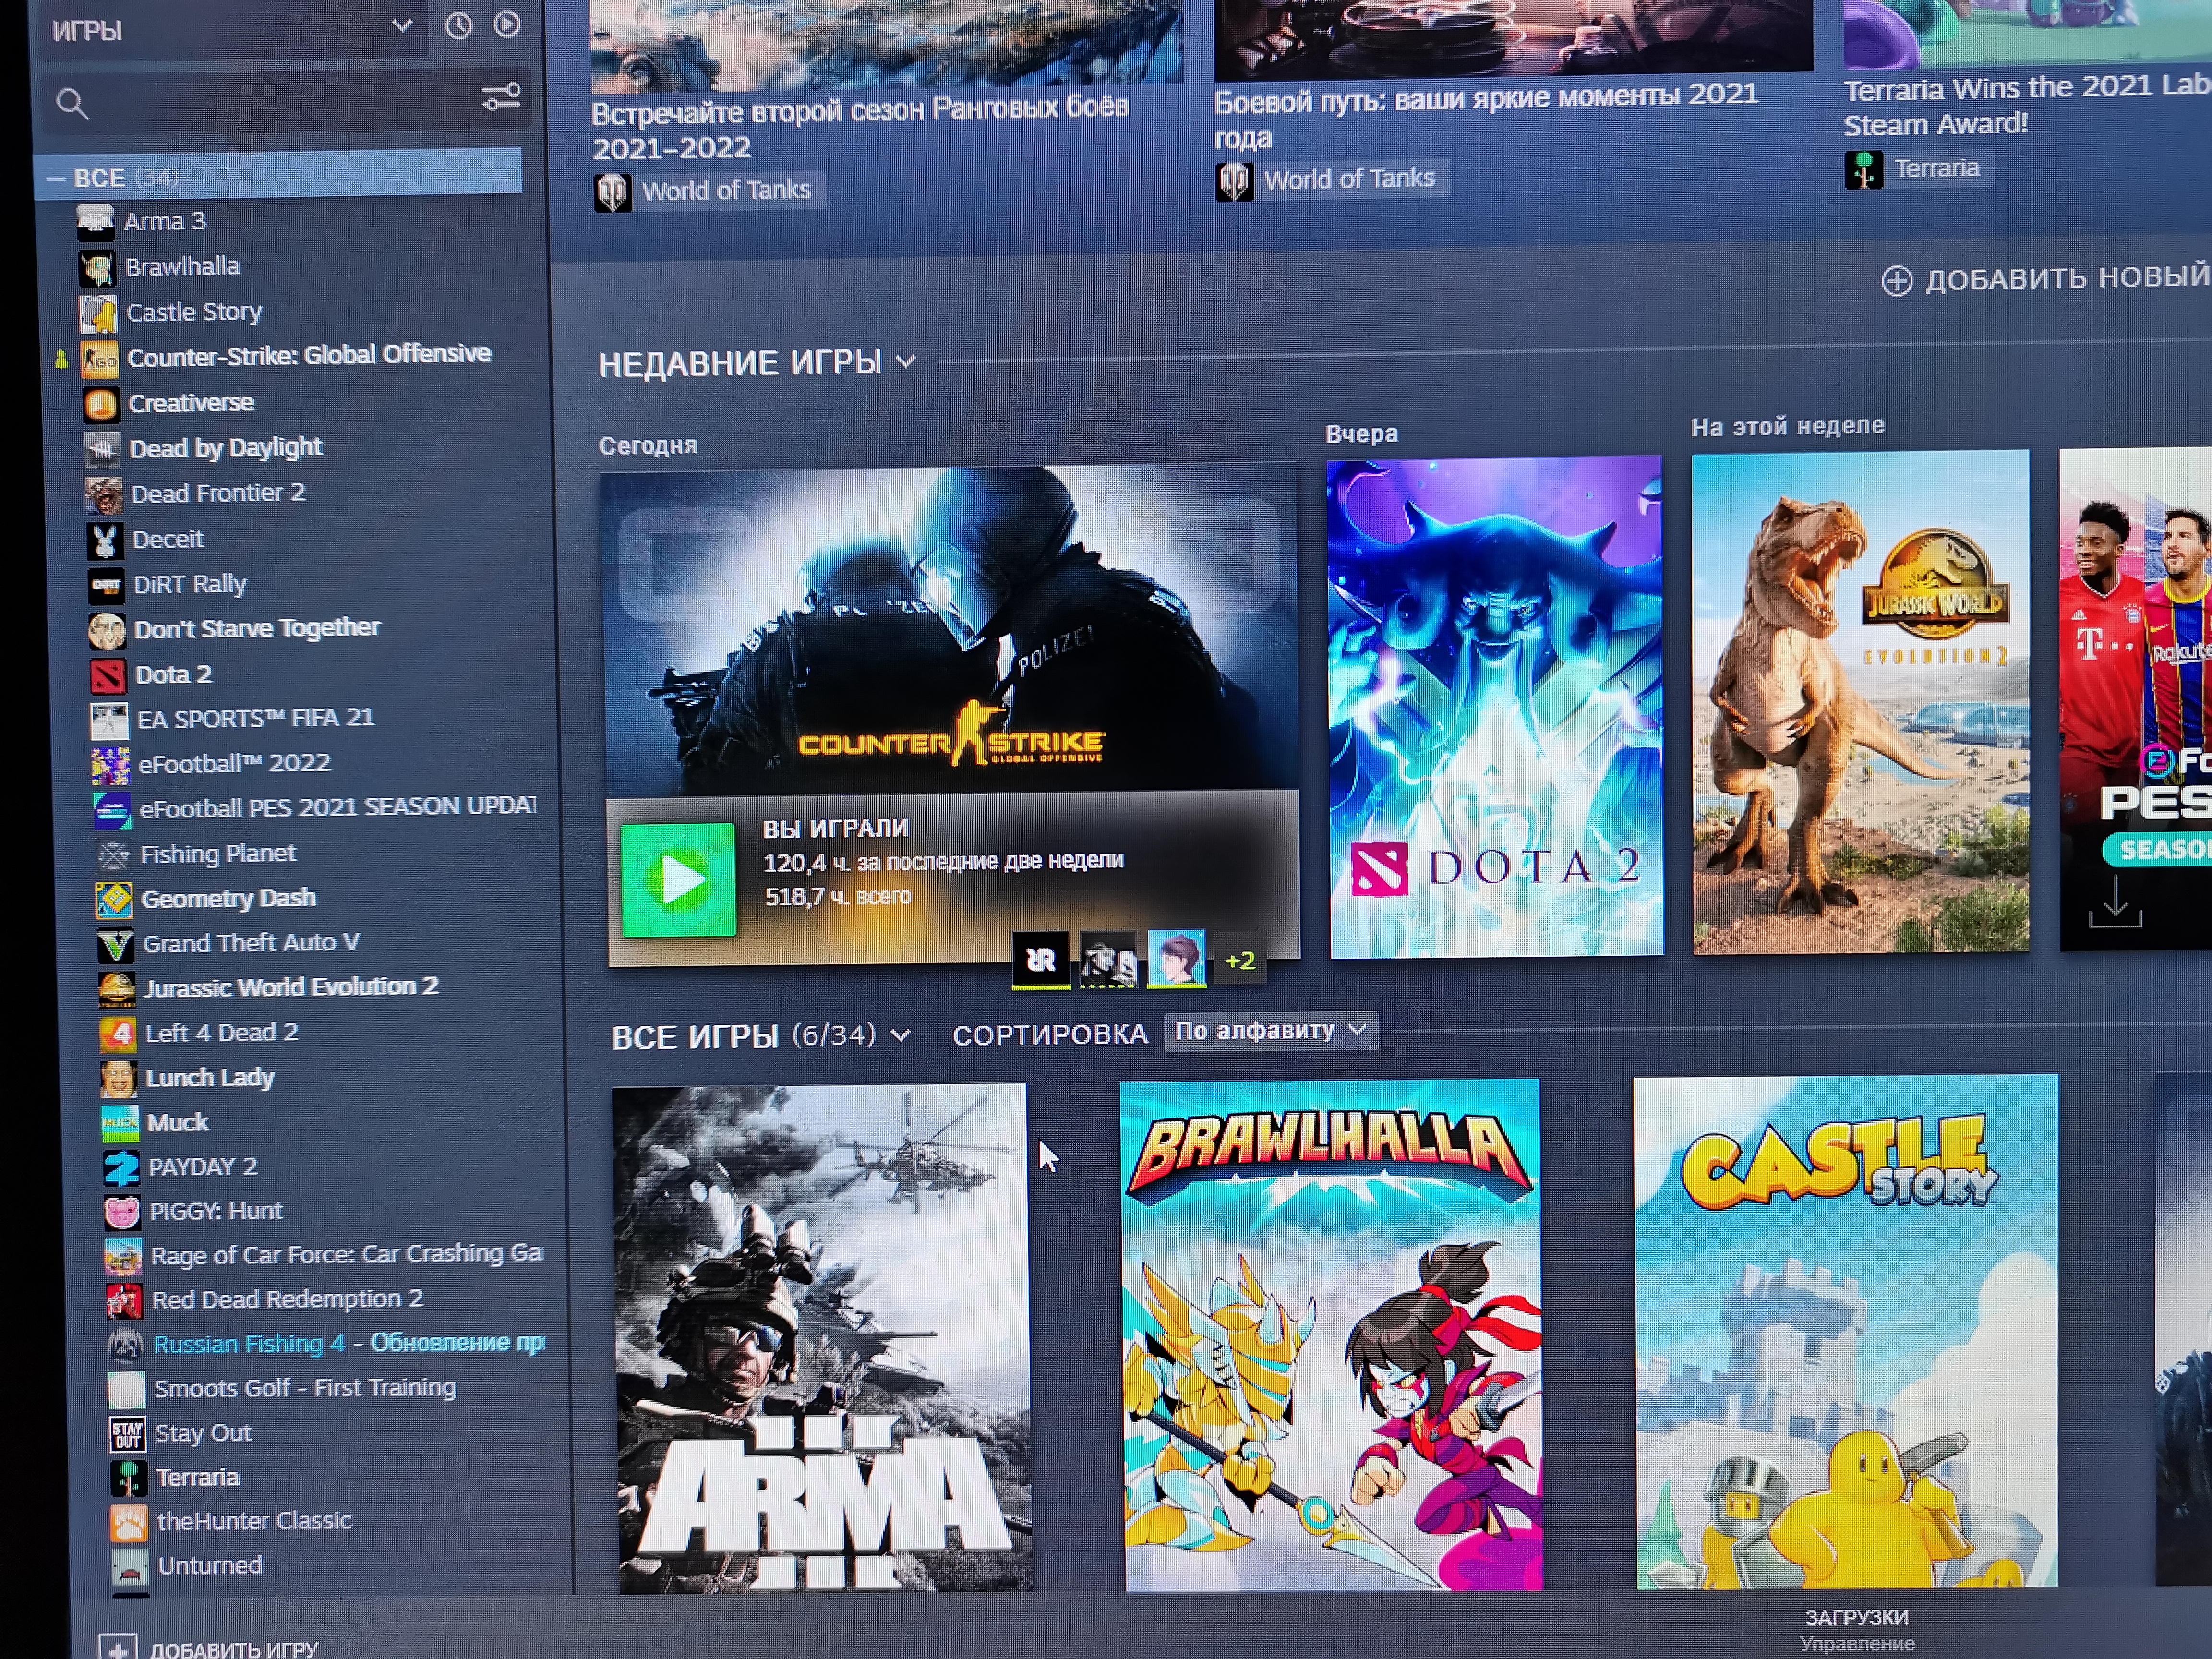Open the eFootball PES season cover
This screenshot has height=1659, width=2212.
pos(2135,699)
